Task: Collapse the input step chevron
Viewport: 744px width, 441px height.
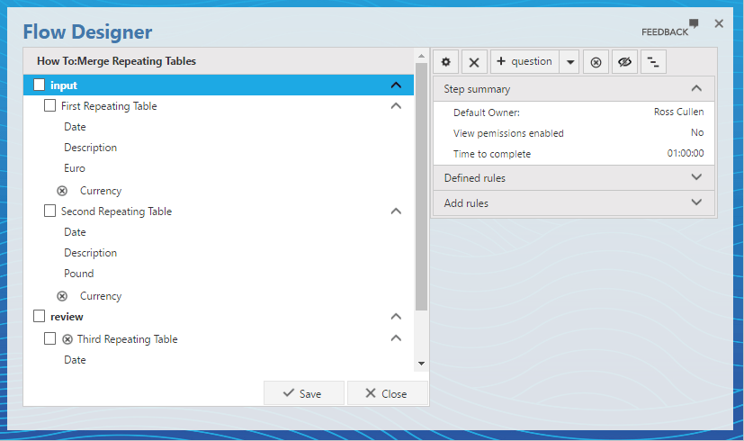Action: [396, 85]
